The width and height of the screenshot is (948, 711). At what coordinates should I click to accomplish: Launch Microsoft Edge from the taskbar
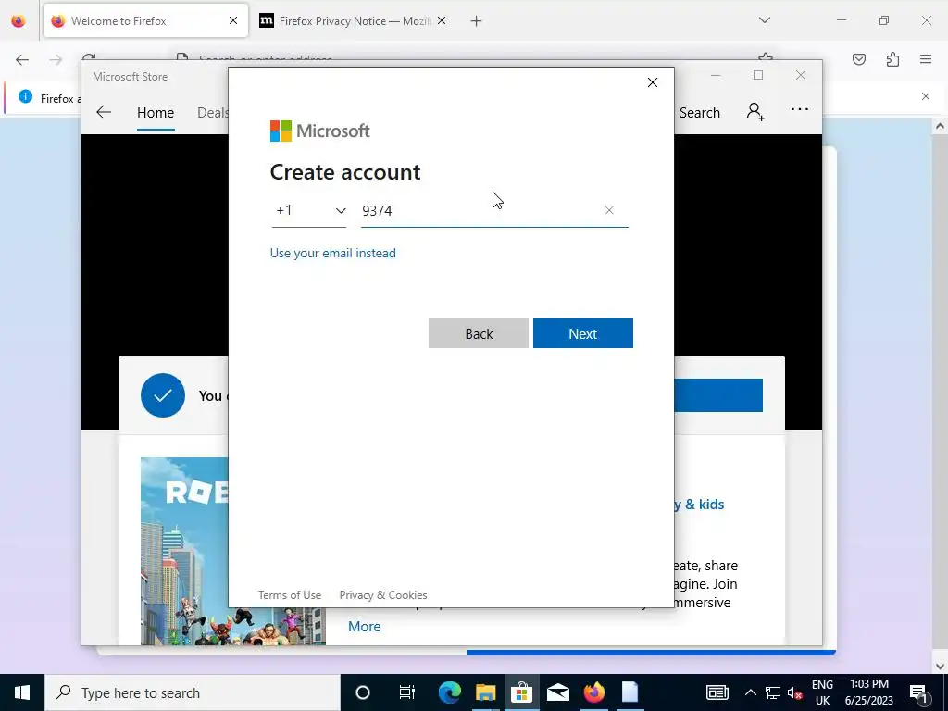tap(449, 692)
